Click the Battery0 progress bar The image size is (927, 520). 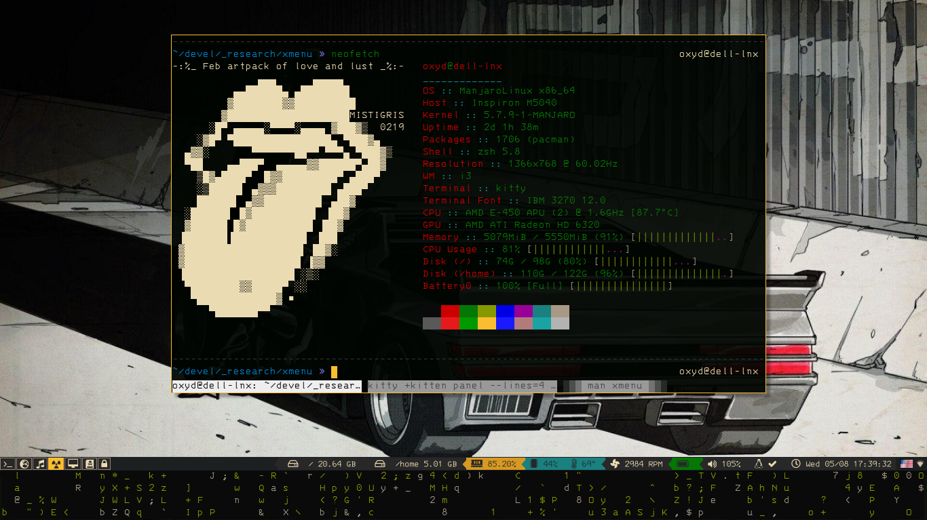point(621,286)
